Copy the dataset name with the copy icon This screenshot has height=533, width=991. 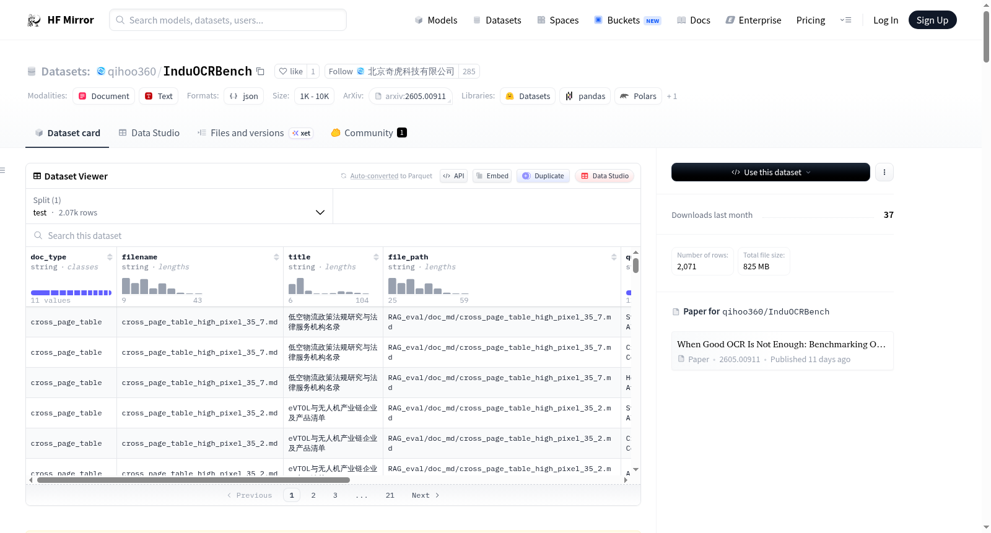click(x=261, y=72)
